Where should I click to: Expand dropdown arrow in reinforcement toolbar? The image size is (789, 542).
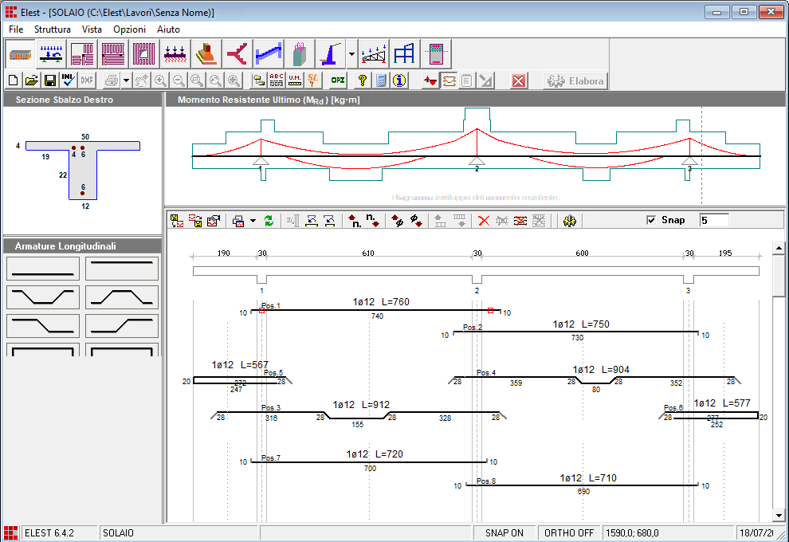pos(253,221)
